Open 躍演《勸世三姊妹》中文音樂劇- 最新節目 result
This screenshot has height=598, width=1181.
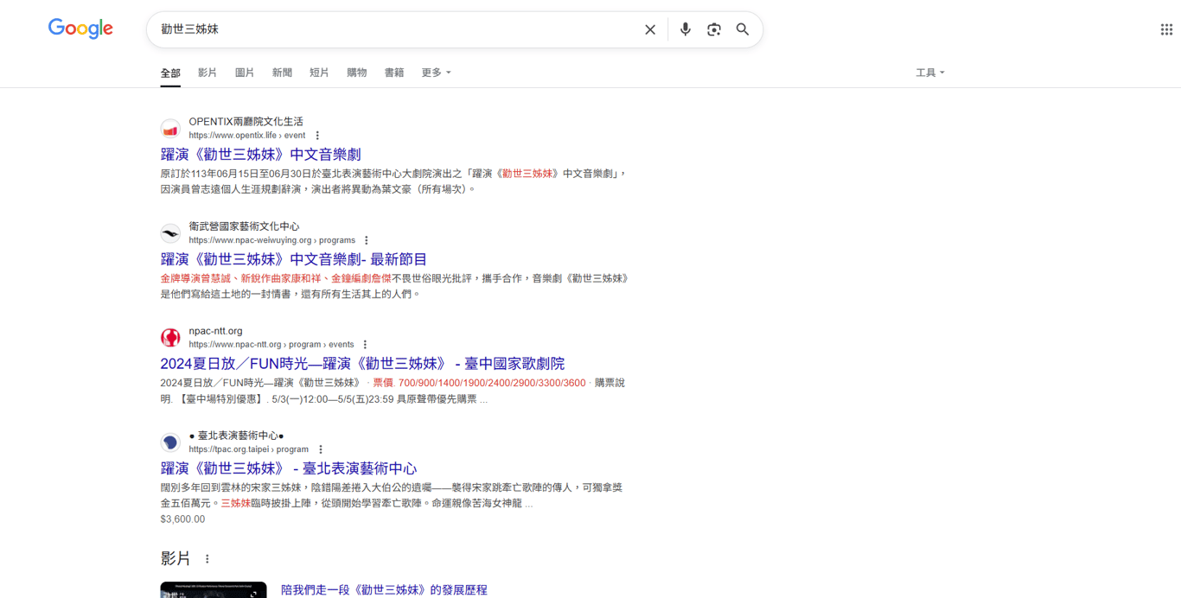[294, 259]
